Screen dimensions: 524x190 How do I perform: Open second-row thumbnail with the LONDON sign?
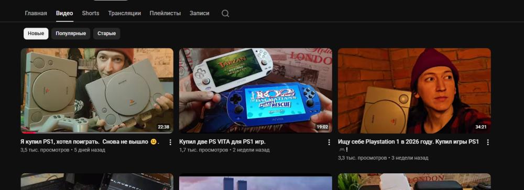(414, 182)
